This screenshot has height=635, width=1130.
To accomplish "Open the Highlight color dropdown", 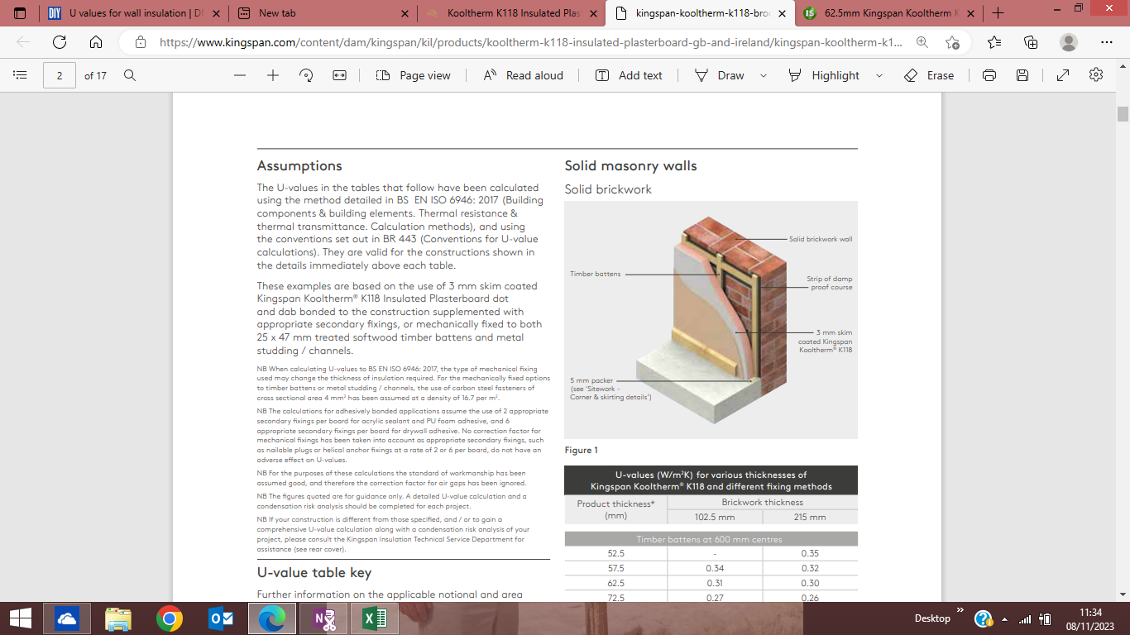I will (879, 75).
